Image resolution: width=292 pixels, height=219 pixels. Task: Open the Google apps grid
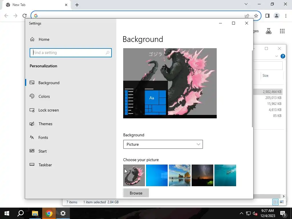coord(282,31)
